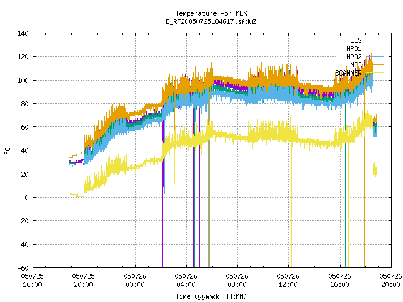Pick the purple ELS legend line sample
Screen dimensions: 403x302
375,40
